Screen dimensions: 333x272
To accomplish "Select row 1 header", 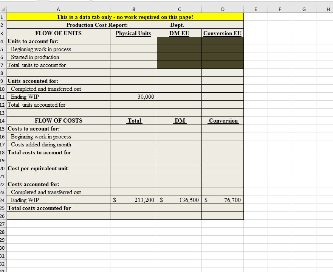I will pyautogui.click(x=3, y=17).
